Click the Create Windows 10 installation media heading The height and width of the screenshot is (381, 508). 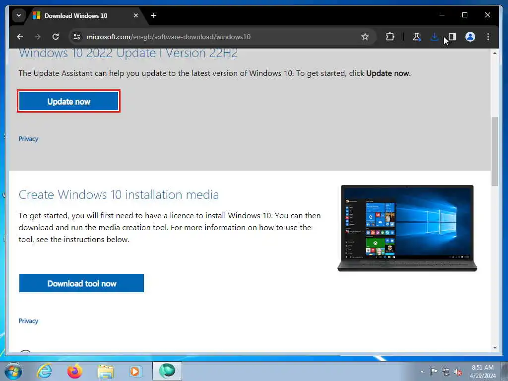click(x=119, y=195)
